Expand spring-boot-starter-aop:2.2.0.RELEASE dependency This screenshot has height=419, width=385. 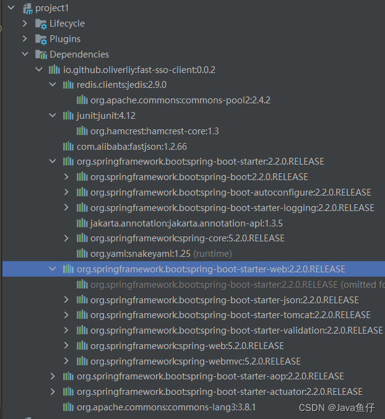coord(53,376)
